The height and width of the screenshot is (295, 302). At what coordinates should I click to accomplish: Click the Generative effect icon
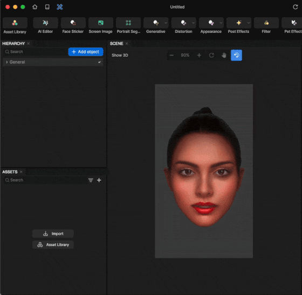click(x=156, y=23)
